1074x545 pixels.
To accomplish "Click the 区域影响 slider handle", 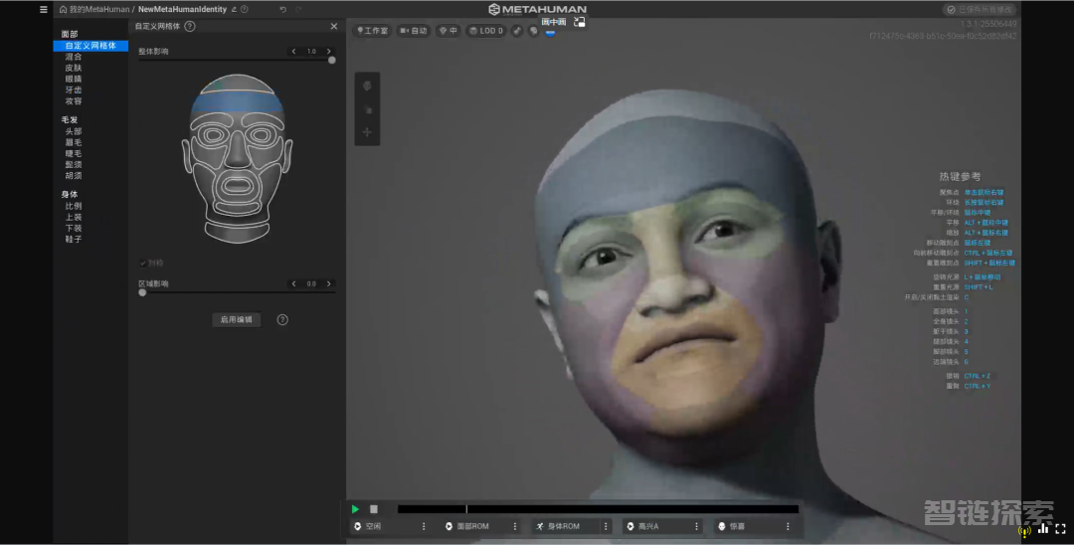I will 142,292.
